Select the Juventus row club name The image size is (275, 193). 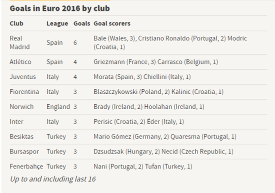click(23, 77)
